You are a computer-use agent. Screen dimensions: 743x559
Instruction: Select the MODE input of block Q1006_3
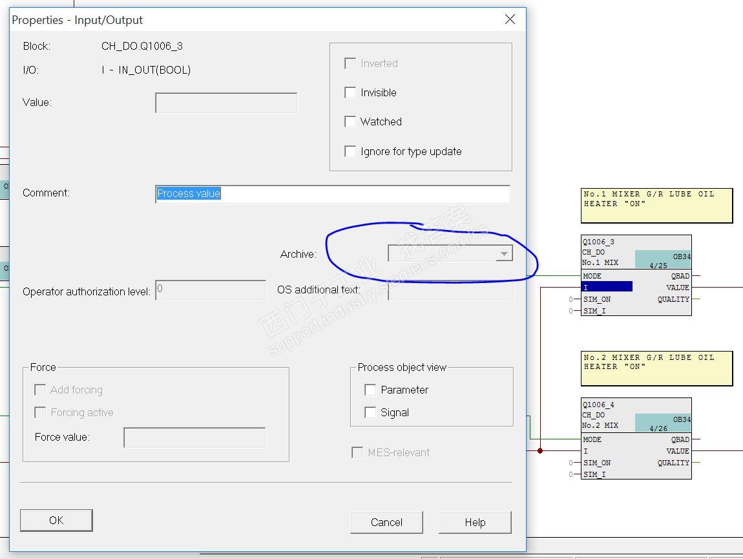pyautogui.click(x=592, y=276)
